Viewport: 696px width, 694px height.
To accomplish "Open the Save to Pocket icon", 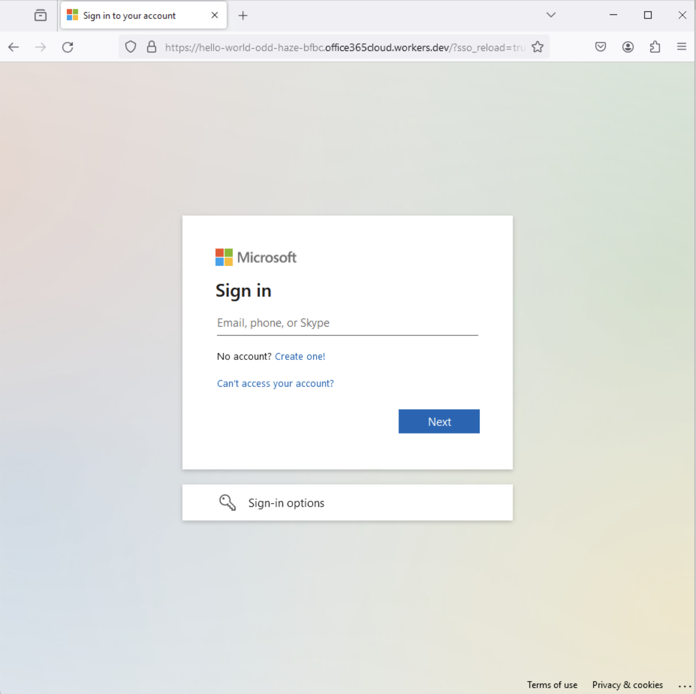I will coord(601,47).
